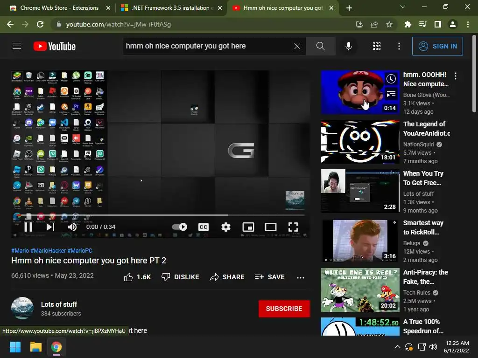Click the Tech Rules channel name
The width and height of the screenshot is (478, 358).
point(417,293)
